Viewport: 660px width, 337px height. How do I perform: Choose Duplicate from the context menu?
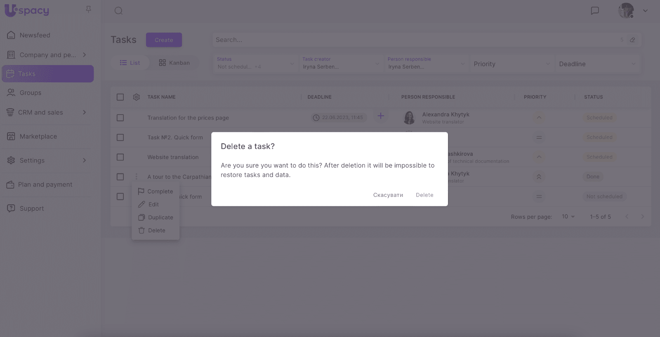coord(160,218)
